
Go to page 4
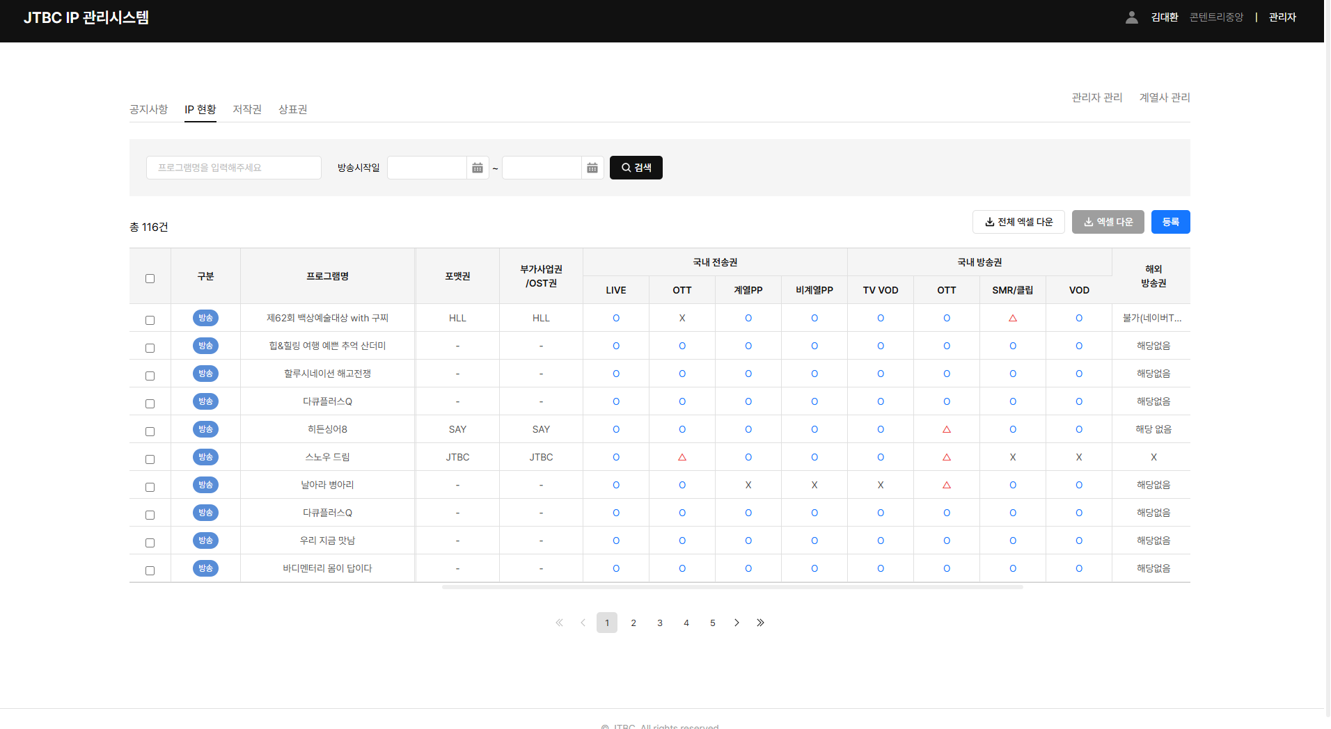point(686,623)
